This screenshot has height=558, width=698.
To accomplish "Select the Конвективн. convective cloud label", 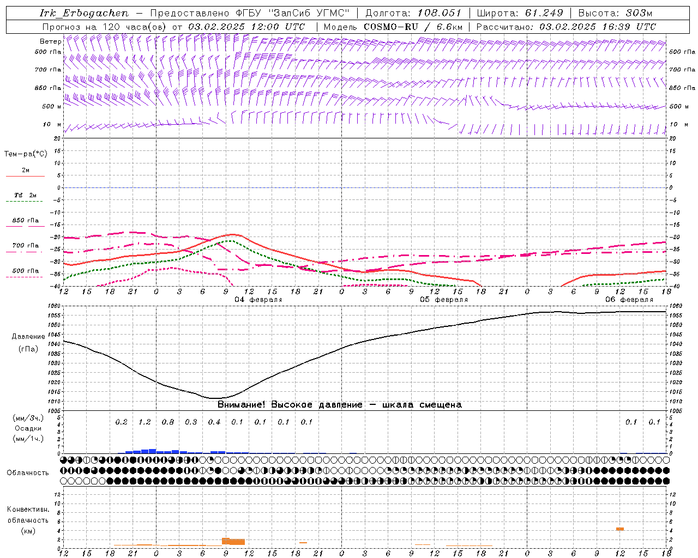I will pos(28,510).
